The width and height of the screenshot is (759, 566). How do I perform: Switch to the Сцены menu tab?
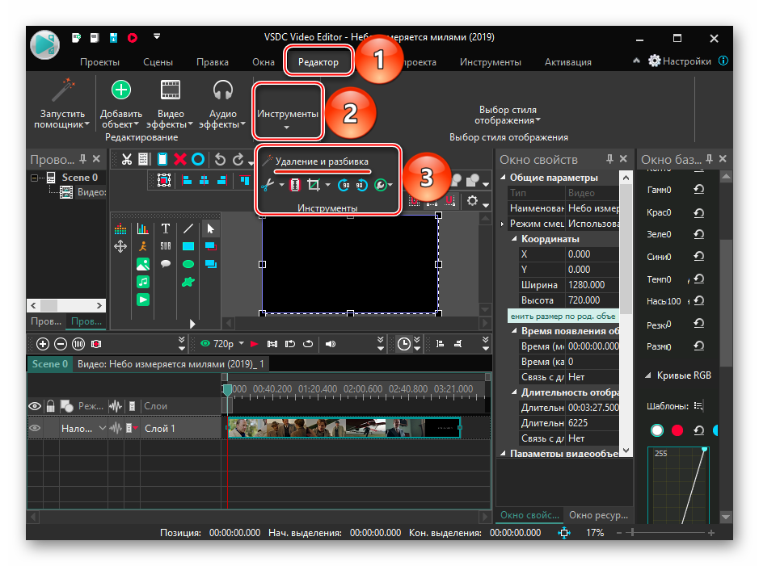[158, 61]
